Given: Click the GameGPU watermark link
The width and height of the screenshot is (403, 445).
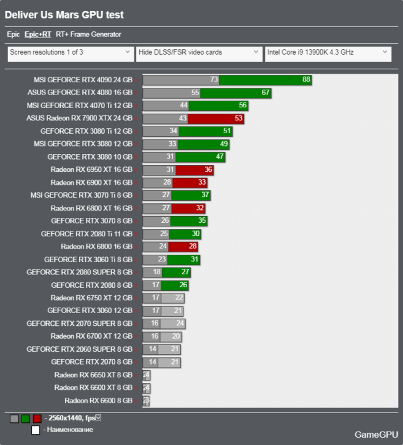Looking at the screenshot, I should point(376,434).
